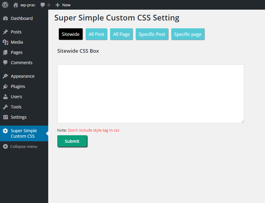Click the Dashboard gauge icon
This screenshot has height=203, width=265.
(x=5, y=18)
